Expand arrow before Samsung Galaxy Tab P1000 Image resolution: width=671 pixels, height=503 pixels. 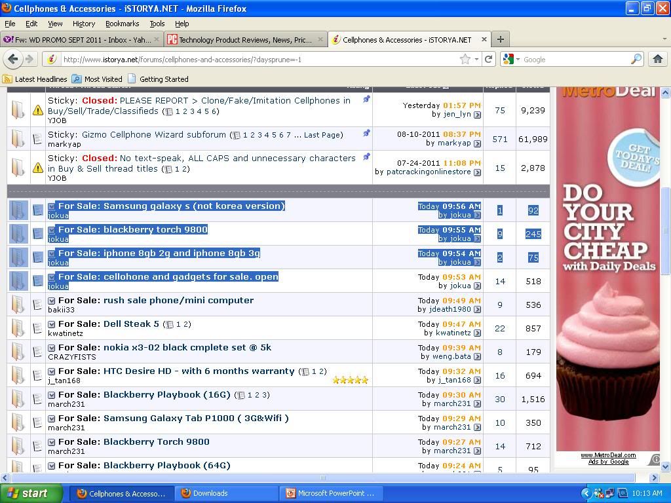pos(52,419)
